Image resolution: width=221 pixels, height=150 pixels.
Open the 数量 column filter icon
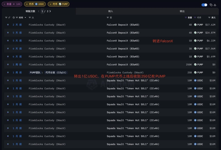tap(186, 17)
